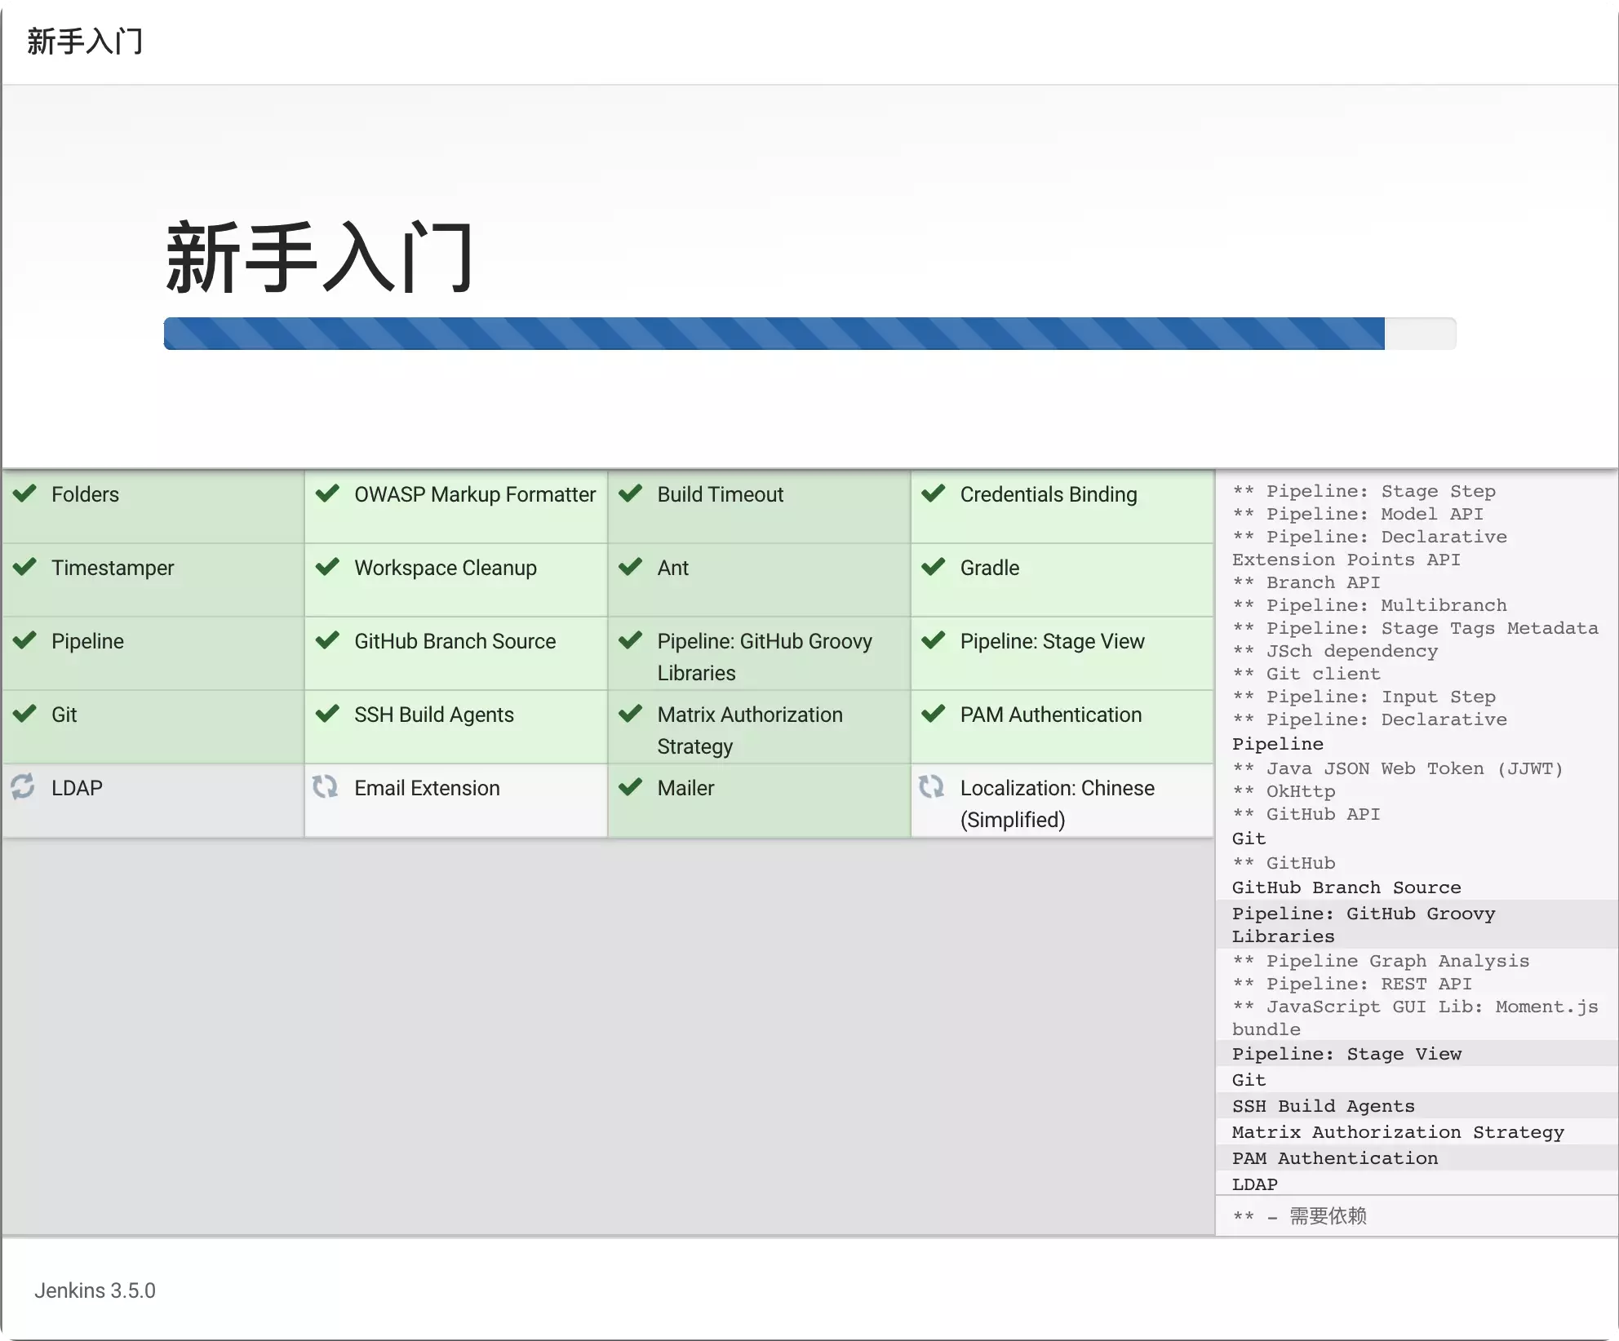Click the checkmark icon beside Mailer
This screenshot has height=1341, width=1619.
631,787
